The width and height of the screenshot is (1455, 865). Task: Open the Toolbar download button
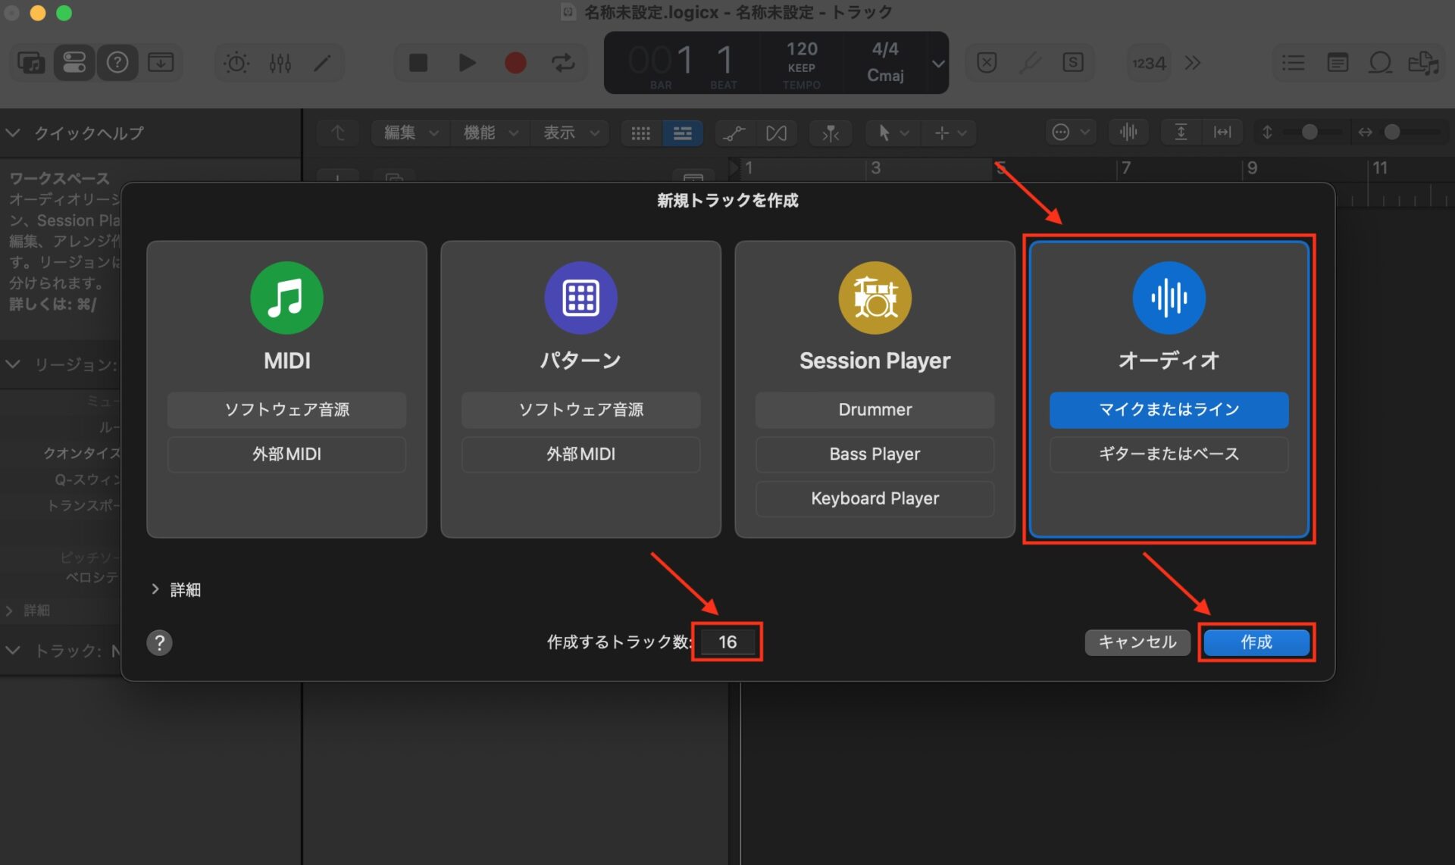pos(161,63)
